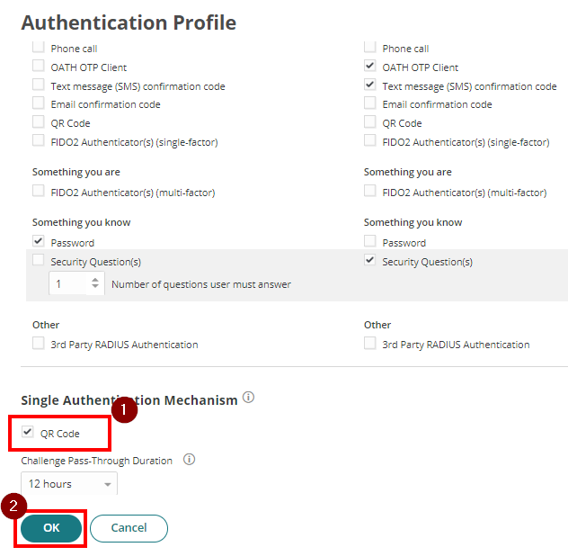This screenshot has width=568, height=556.
Task: Uncheck Security Question(s) in right column
Action: (370, 260)
